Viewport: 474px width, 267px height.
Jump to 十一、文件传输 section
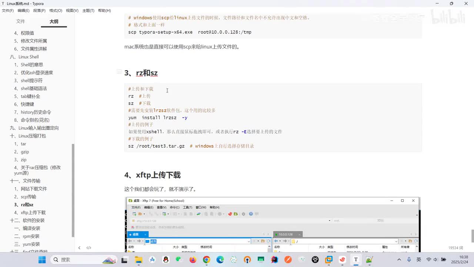[x=25, y=181]
